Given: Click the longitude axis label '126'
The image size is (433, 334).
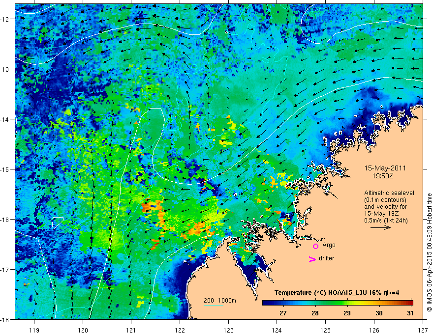Looking at the screenshot, I should (374, 330).
